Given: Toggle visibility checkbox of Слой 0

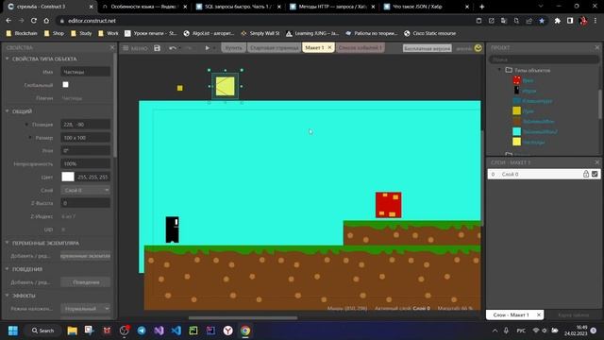Looking at the screenshot, I should click(x=595, y=174).
